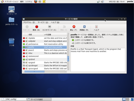Open the notes panel launcher icon

[44, 1]
